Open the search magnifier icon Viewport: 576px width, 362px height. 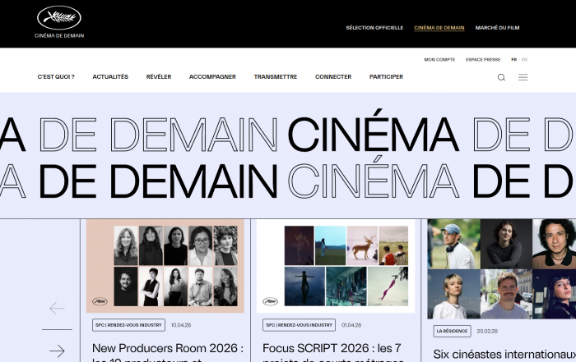coord(501,77)
